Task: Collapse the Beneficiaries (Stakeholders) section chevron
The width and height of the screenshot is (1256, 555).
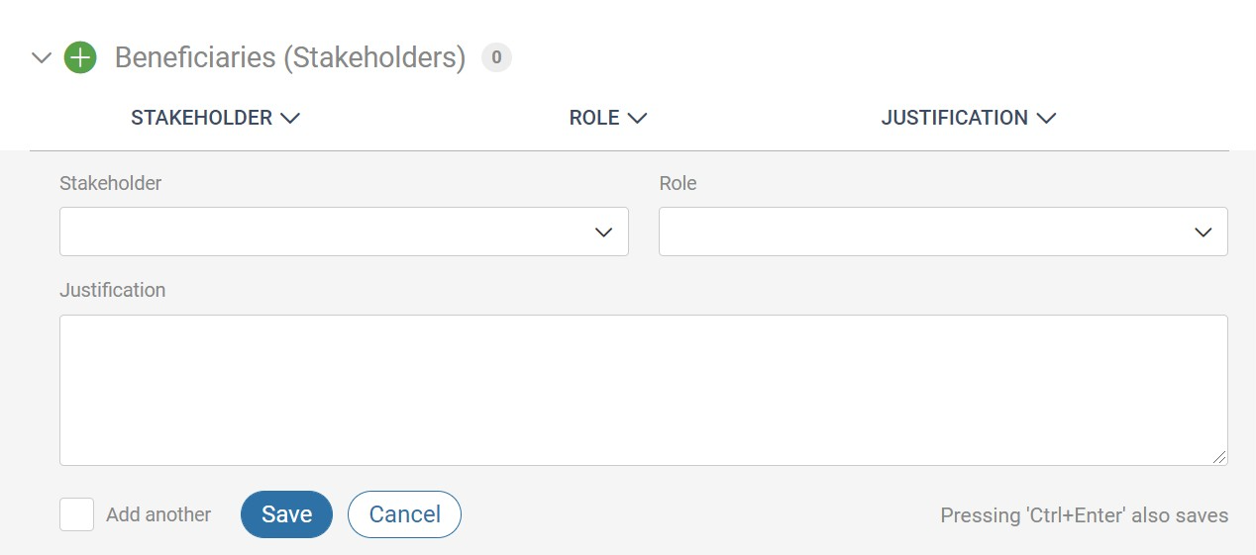Action: point(42,58)
